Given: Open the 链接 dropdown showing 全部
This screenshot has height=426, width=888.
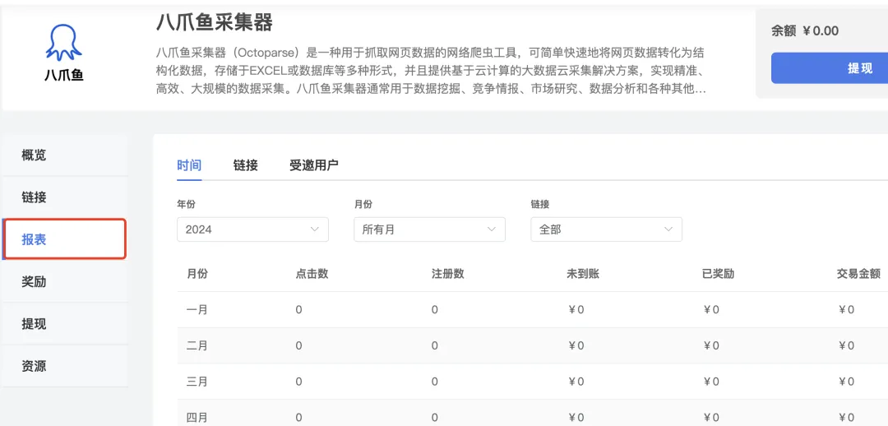Looking at the screenshot, I should [x=606, y=229].
